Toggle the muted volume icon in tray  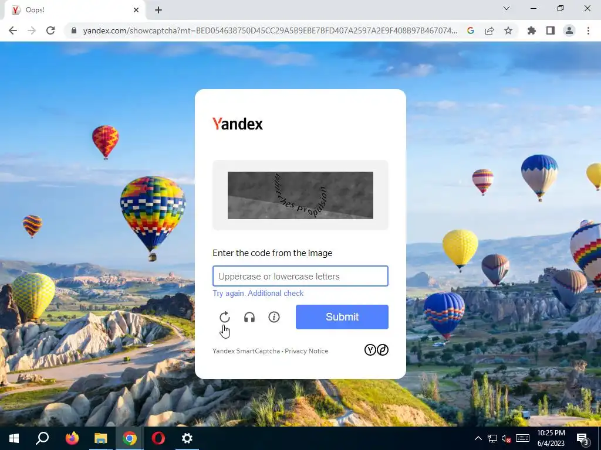coord(506,438)
